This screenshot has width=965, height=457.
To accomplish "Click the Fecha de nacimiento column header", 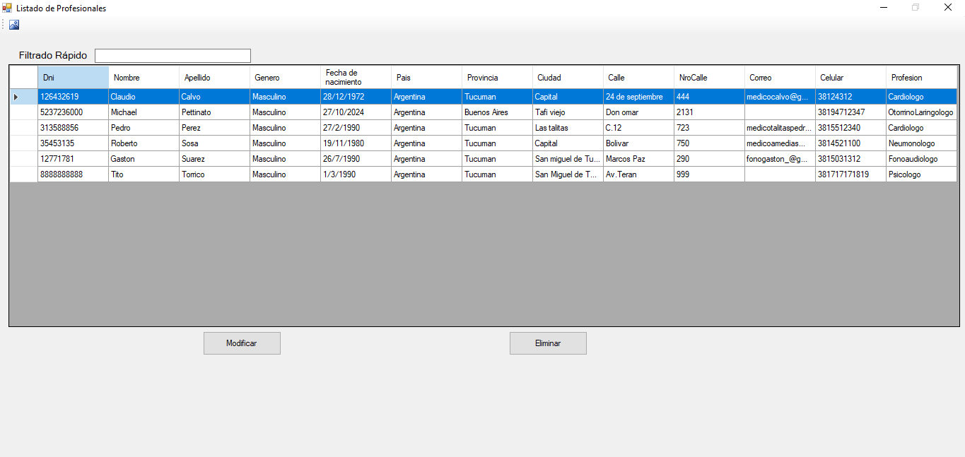I will 356,78.
